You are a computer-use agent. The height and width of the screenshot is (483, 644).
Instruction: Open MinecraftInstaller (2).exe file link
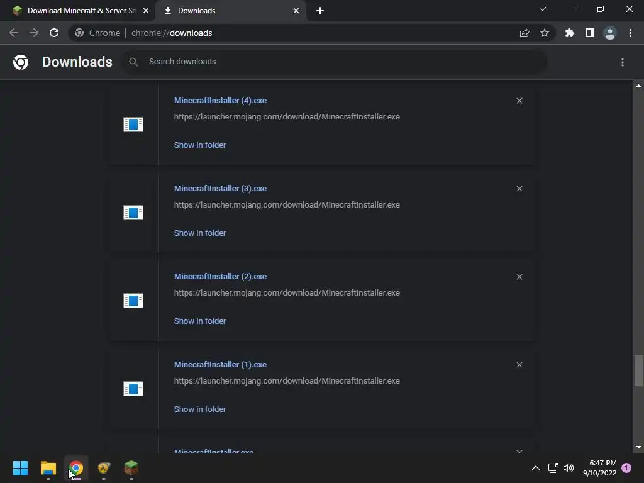pyautogui.click(x=220, y=277)
